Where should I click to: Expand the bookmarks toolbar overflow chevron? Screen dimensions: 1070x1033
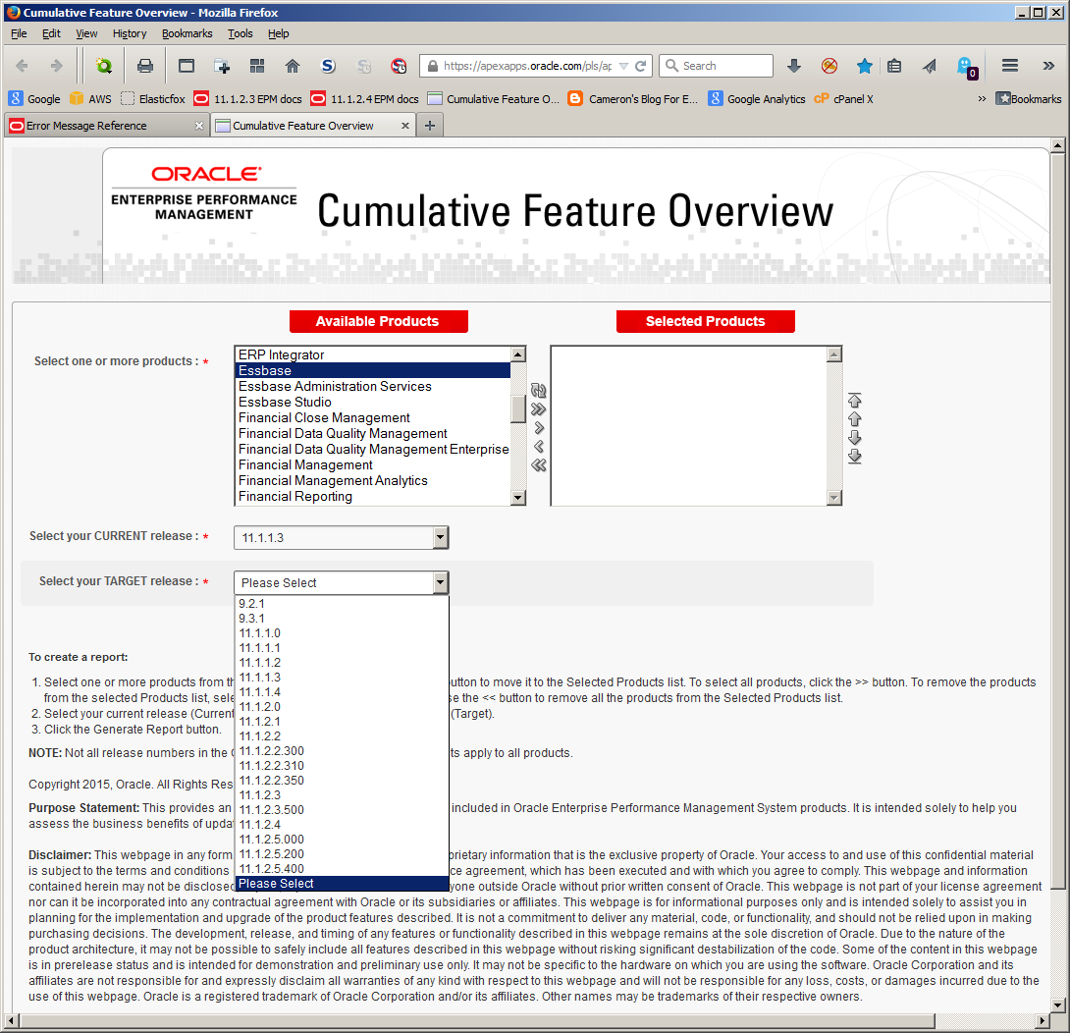pyautogui.click(x=982, y=98)
